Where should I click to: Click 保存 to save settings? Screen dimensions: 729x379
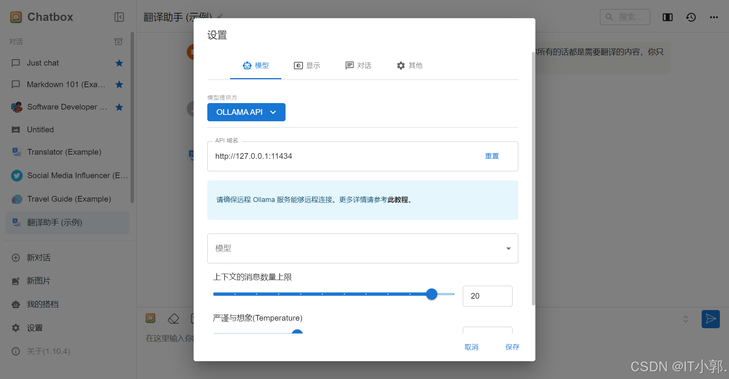(x=512, y=347)
